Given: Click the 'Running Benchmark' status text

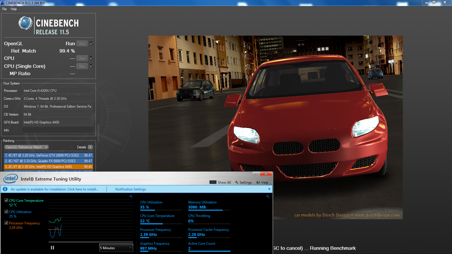Looking at the screenshot, I should click(x=333, y=248).
